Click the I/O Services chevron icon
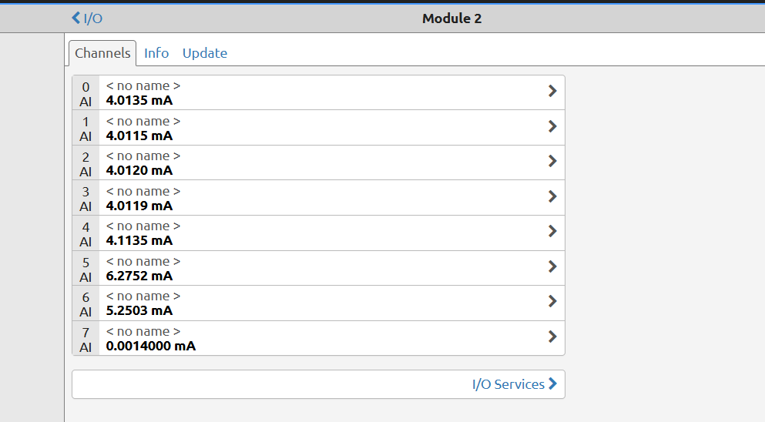The image size is (765, 422). (x=552, y=384)
